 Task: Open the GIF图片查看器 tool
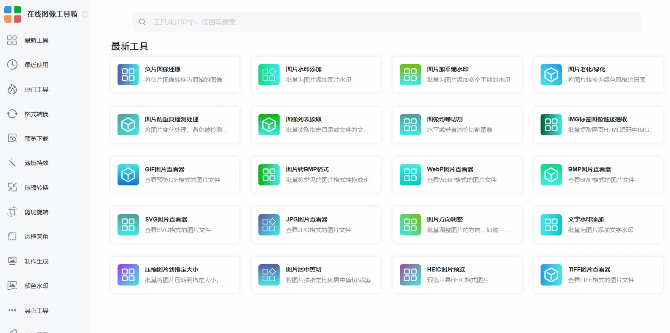(175, 175)
